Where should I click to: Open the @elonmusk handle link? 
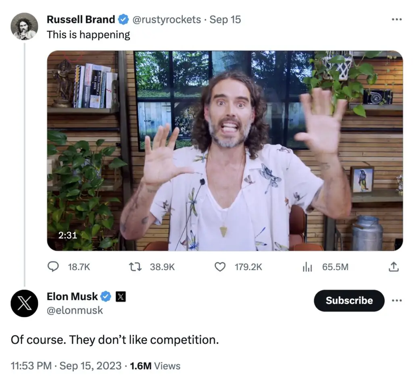(x=75, y=310)
